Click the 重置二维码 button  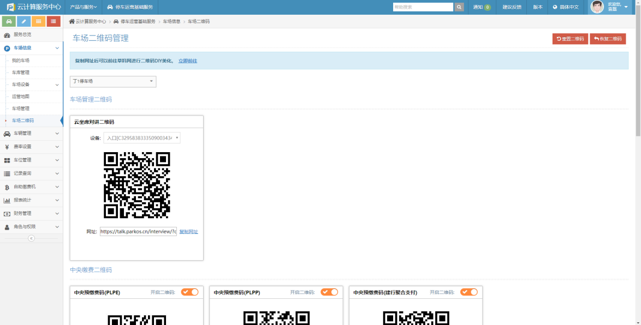pos(570,39)
